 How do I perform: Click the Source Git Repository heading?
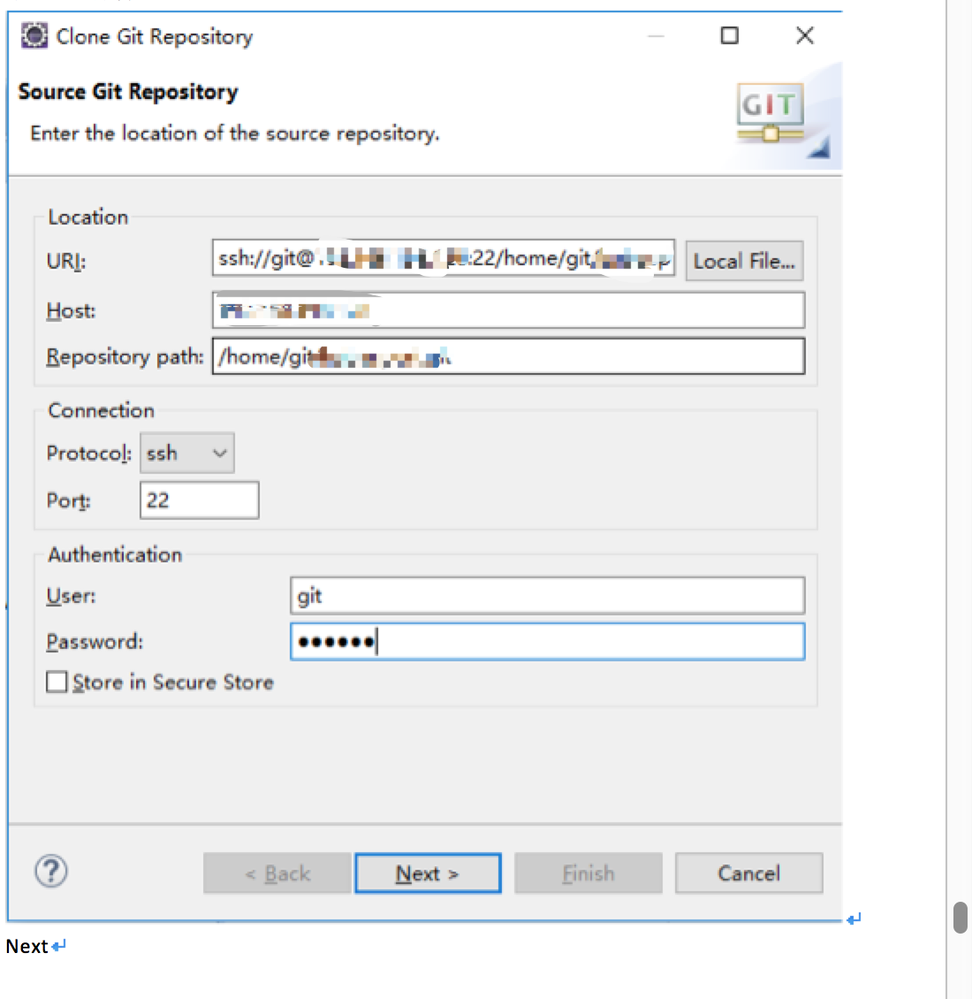(128, 92)
